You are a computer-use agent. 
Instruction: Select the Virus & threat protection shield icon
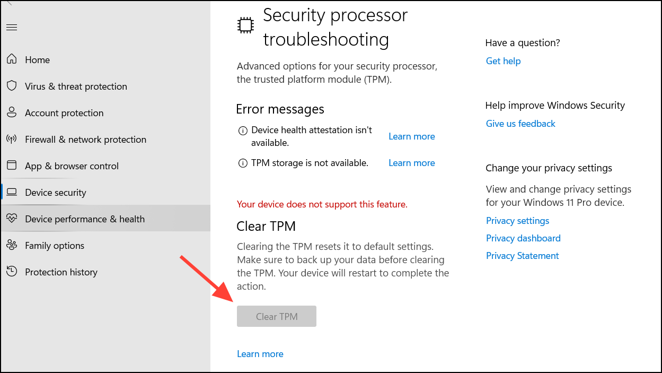12,86
